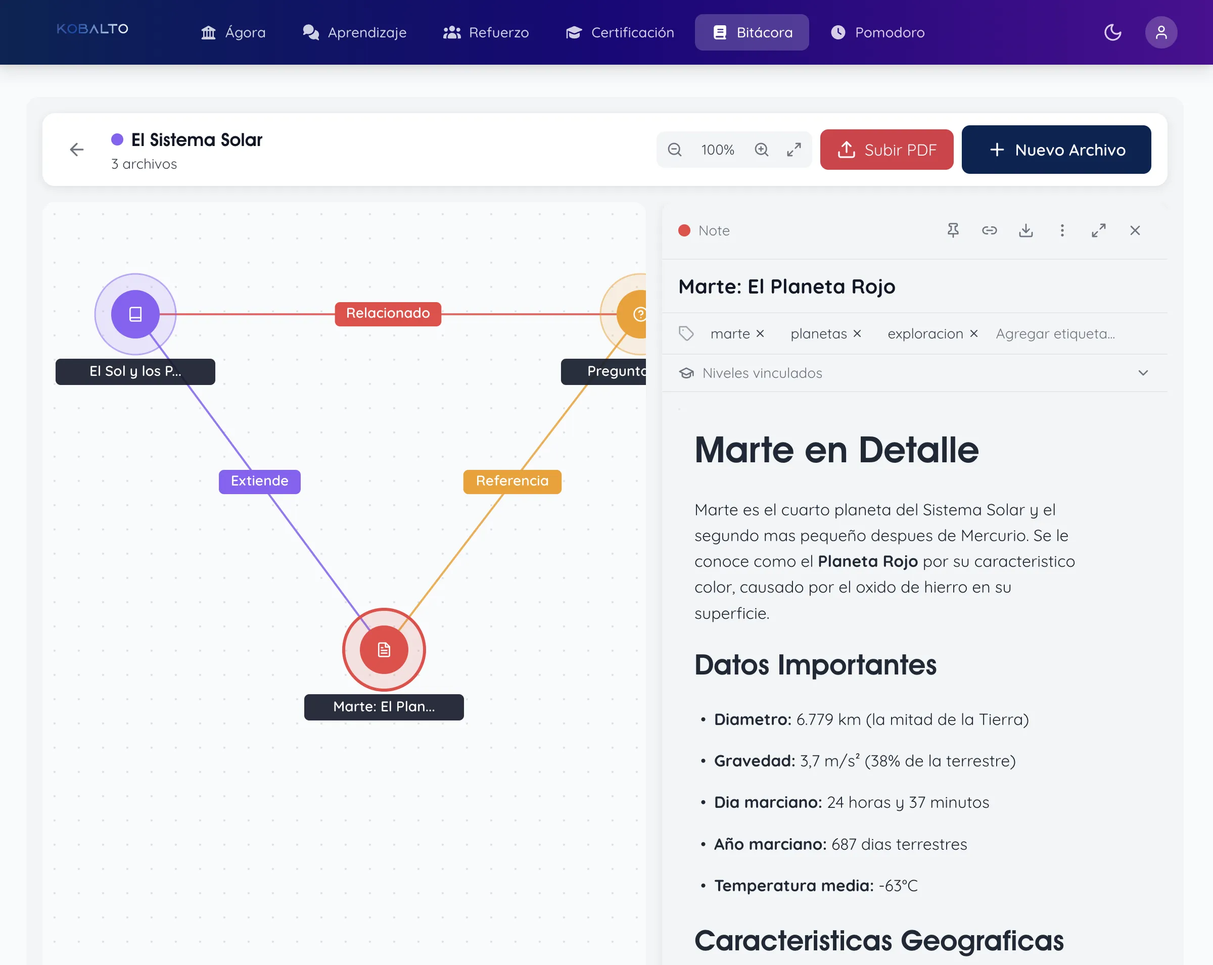Go back with the arrow icon
This screenshot has height=965, width=1213.
tap(77, 150)
